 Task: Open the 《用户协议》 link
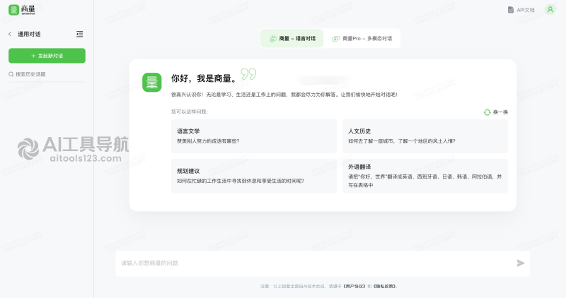coord(354,287)
